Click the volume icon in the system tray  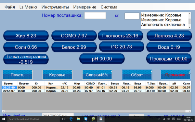tap(169, 119)
